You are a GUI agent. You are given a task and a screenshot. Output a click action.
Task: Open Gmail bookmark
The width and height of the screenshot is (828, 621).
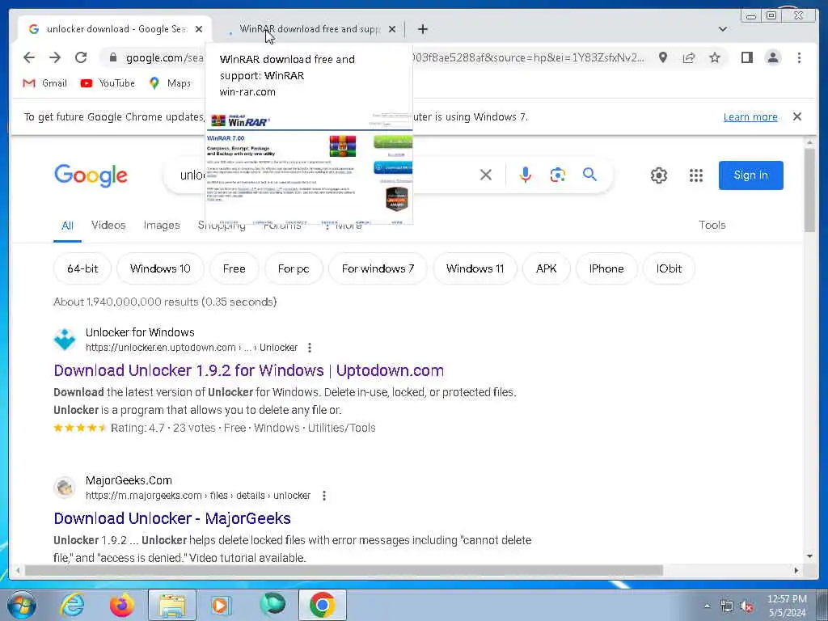(45, 83)
